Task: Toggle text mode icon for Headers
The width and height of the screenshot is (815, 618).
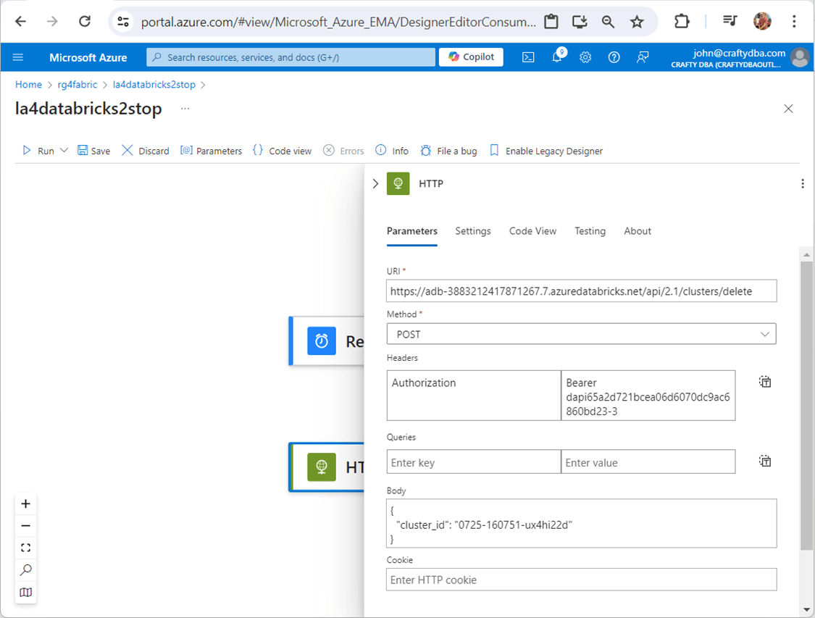Action: [x=764, y=382]
